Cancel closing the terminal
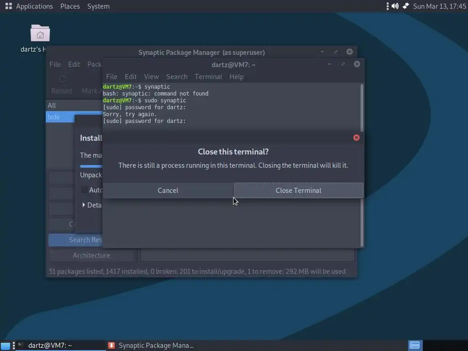This screenshot has width=468, height=351. click(x=168, y=191)
